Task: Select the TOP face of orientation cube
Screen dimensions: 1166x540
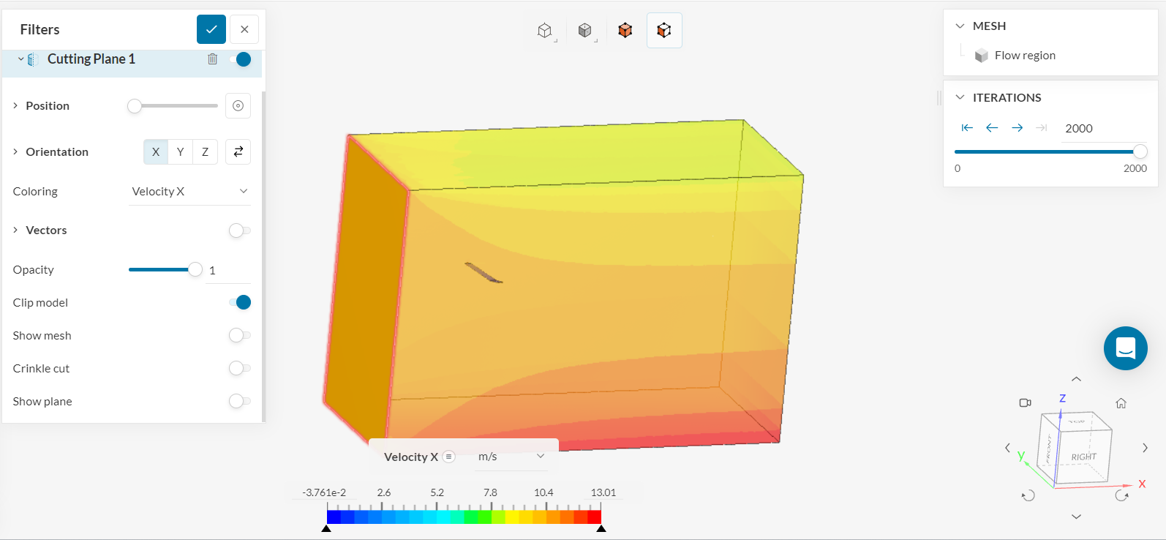Action: coord(1077,421)
